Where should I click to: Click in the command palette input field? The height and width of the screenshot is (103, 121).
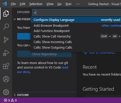(77, 13)
